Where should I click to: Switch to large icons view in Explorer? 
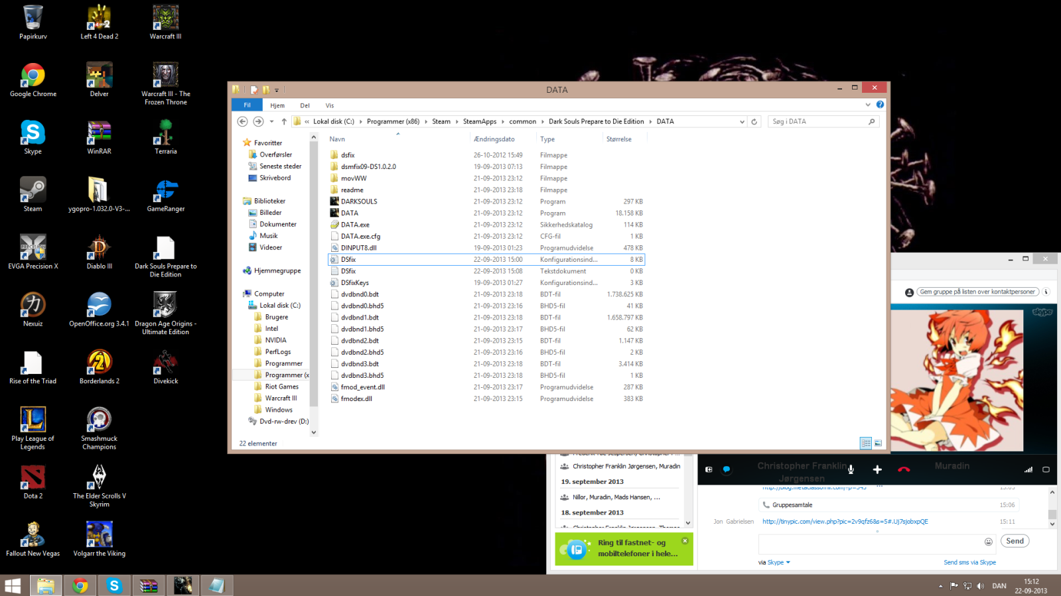click(x=878, y=443)
